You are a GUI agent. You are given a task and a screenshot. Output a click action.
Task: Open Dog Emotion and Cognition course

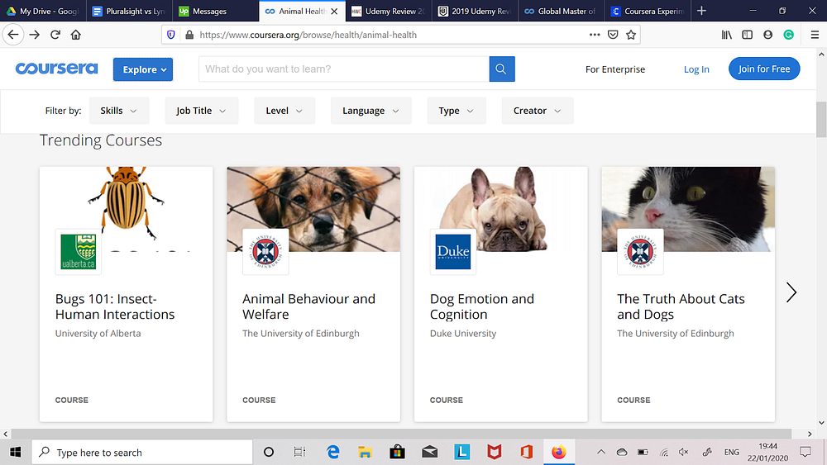tap(481, 306)
